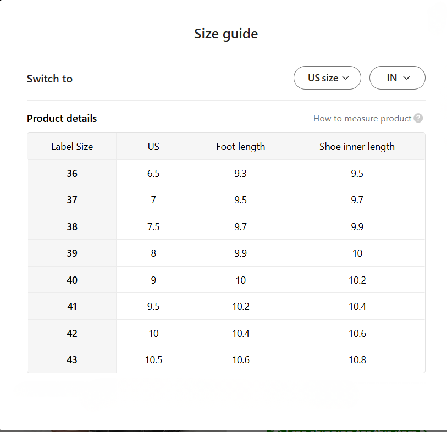Image resolution: width=447 pixels, height=432 pixels.
Task: Select label size 37 row
Action: pyautogui.click(x=72, y=200)
